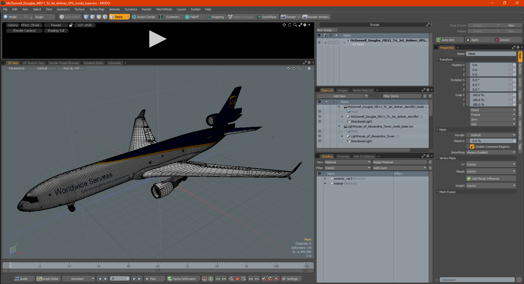Screen dimensions: 524x284
Task: Enable Snapping in the toolbar
Action: pyautogui.click(x=215, y=17)
